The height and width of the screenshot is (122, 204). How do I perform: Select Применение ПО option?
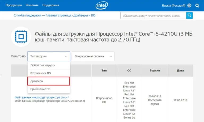(49, 89)
